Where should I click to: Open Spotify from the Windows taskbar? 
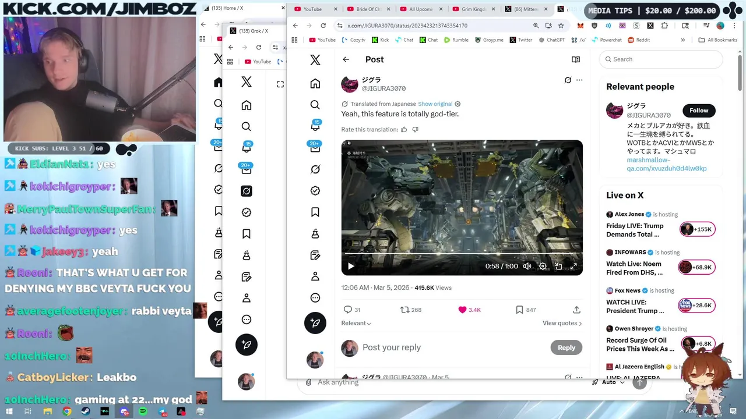(143, 411)
